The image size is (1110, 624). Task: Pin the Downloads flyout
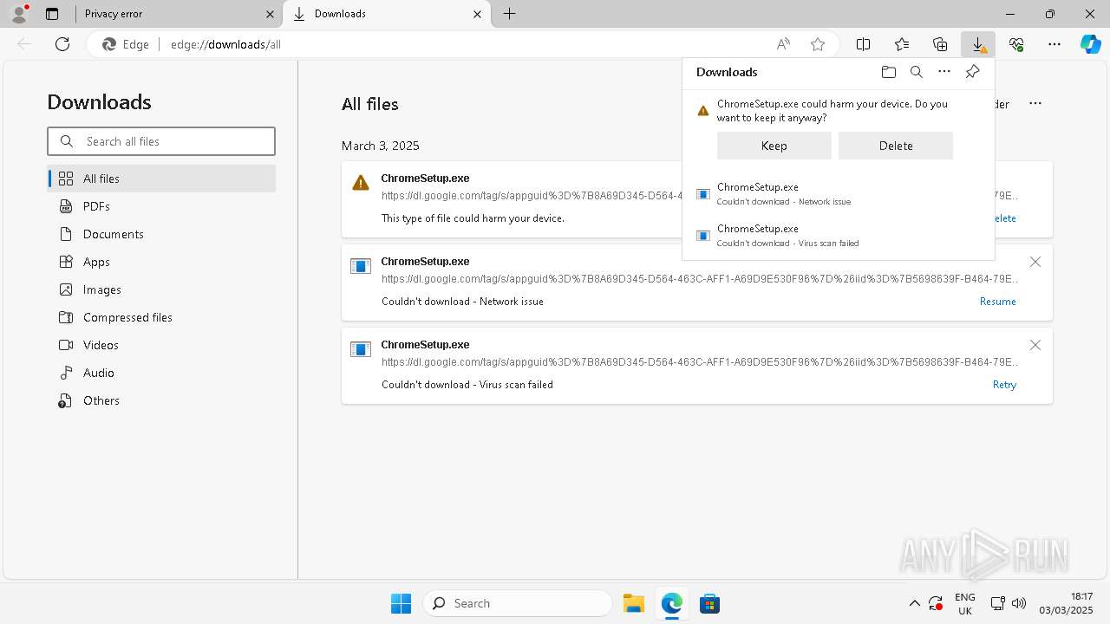[972, 72]
